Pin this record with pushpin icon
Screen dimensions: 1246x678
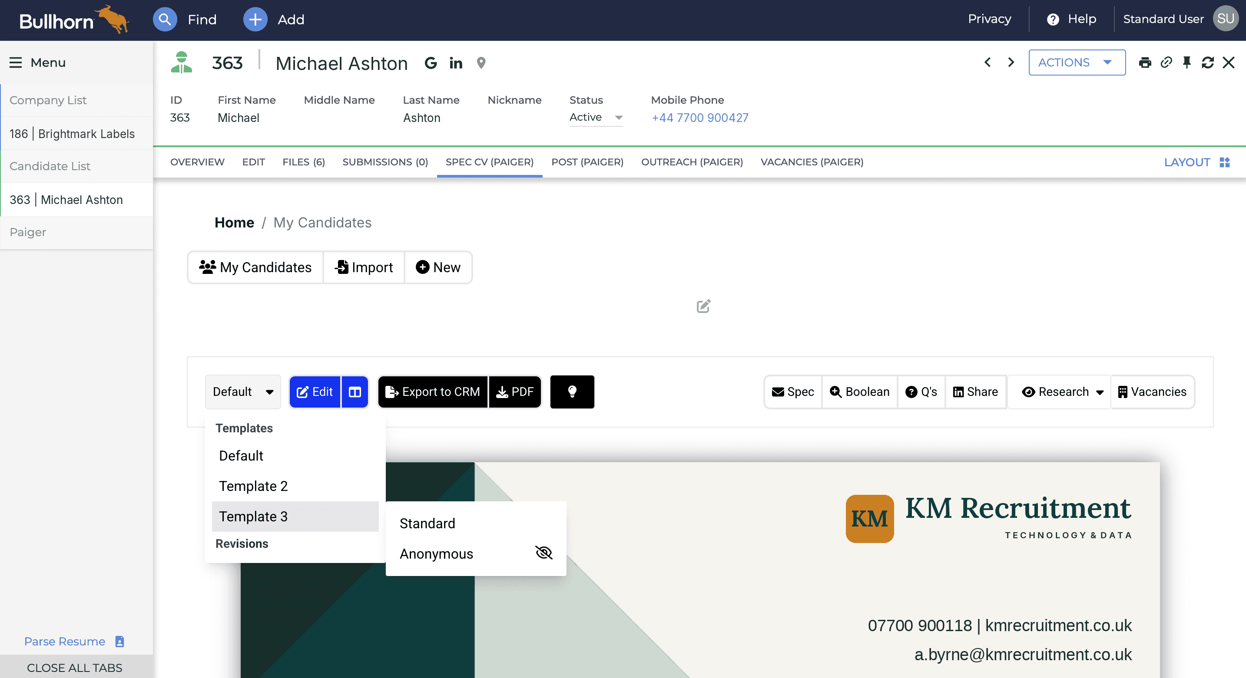coord(1186,63)
